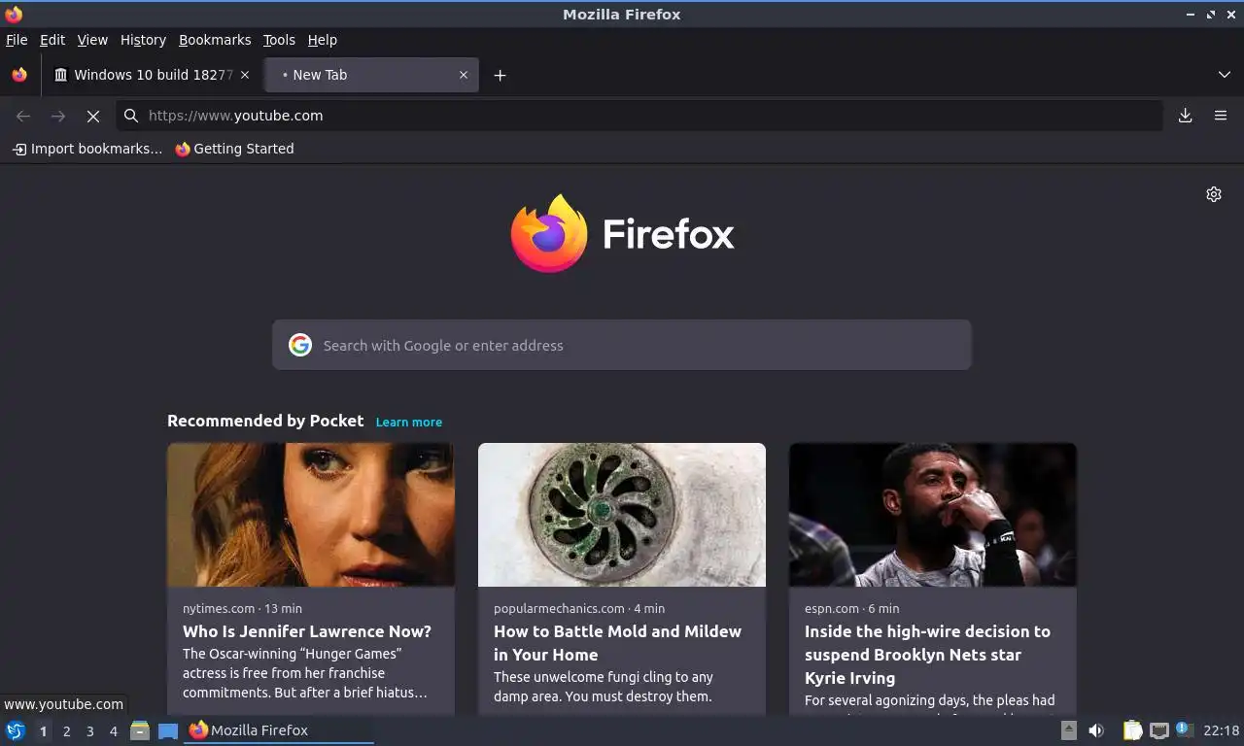Open the system start menu icon
Screen dimensions: 1244x746
[x=16, y=730]
